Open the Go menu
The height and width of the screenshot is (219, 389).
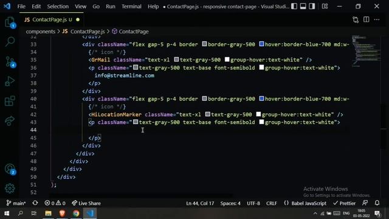(96, 7)
